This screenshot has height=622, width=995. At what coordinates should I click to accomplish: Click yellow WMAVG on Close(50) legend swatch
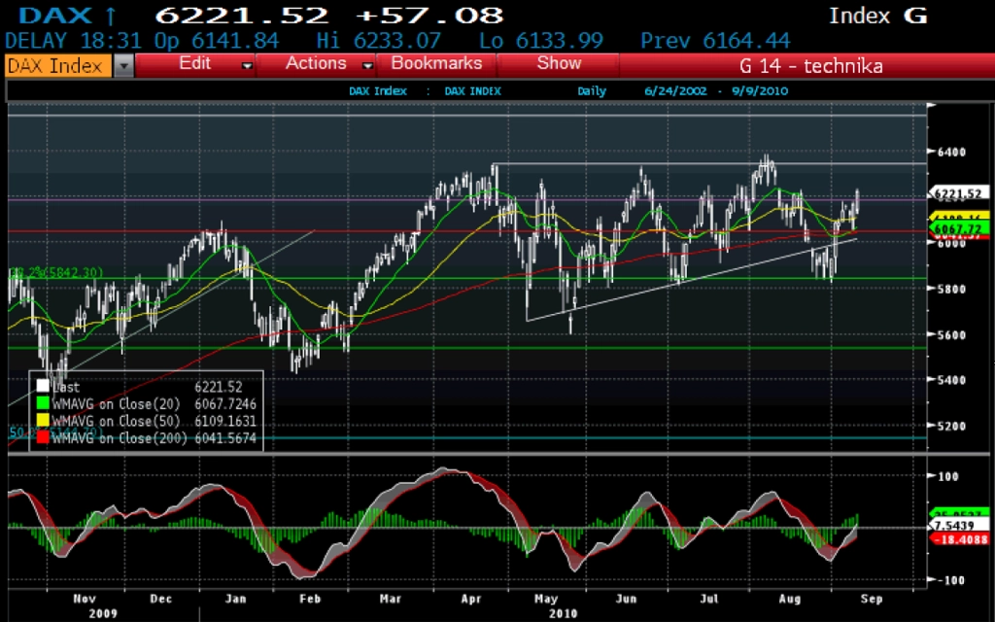click(x=43, y=420)
